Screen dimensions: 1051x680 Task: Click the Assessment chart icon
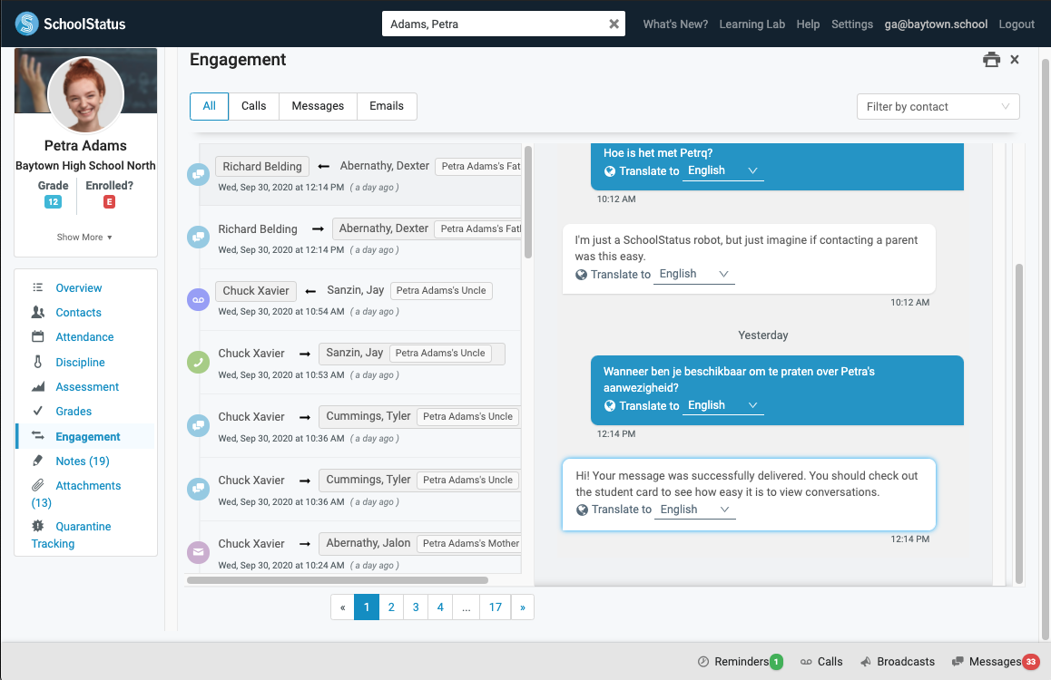coord(37,386)
